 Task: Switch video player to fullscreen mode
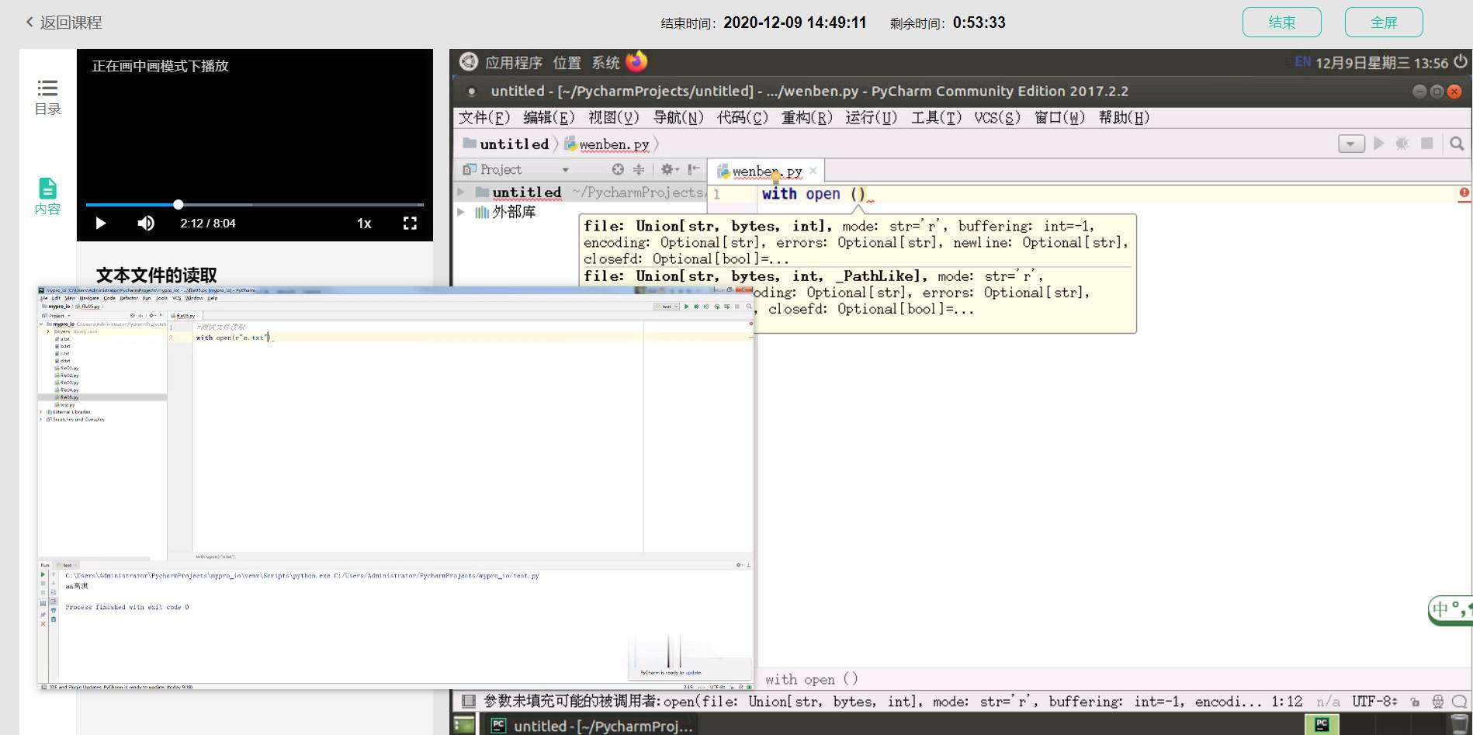click(x=411, y=224)
